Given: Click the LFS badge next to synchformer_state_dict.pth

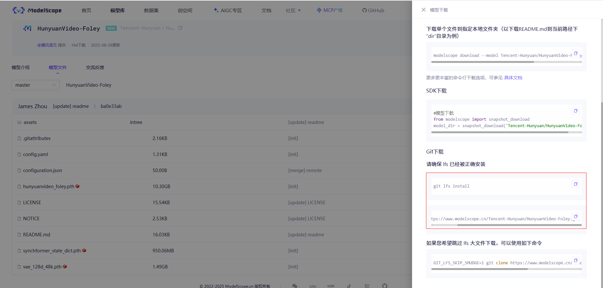Looking at the screenshot, I should 84,250.
